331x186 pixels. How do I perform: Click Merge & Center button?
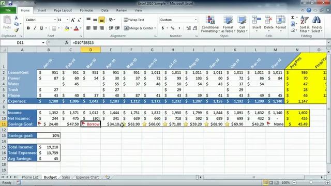tap(139, 28)
